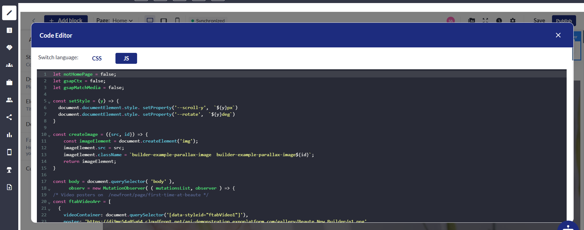This screenshot has height=230, width=584.
Task: Open the file upload icon in sidebar
Action: pos(9,187)
